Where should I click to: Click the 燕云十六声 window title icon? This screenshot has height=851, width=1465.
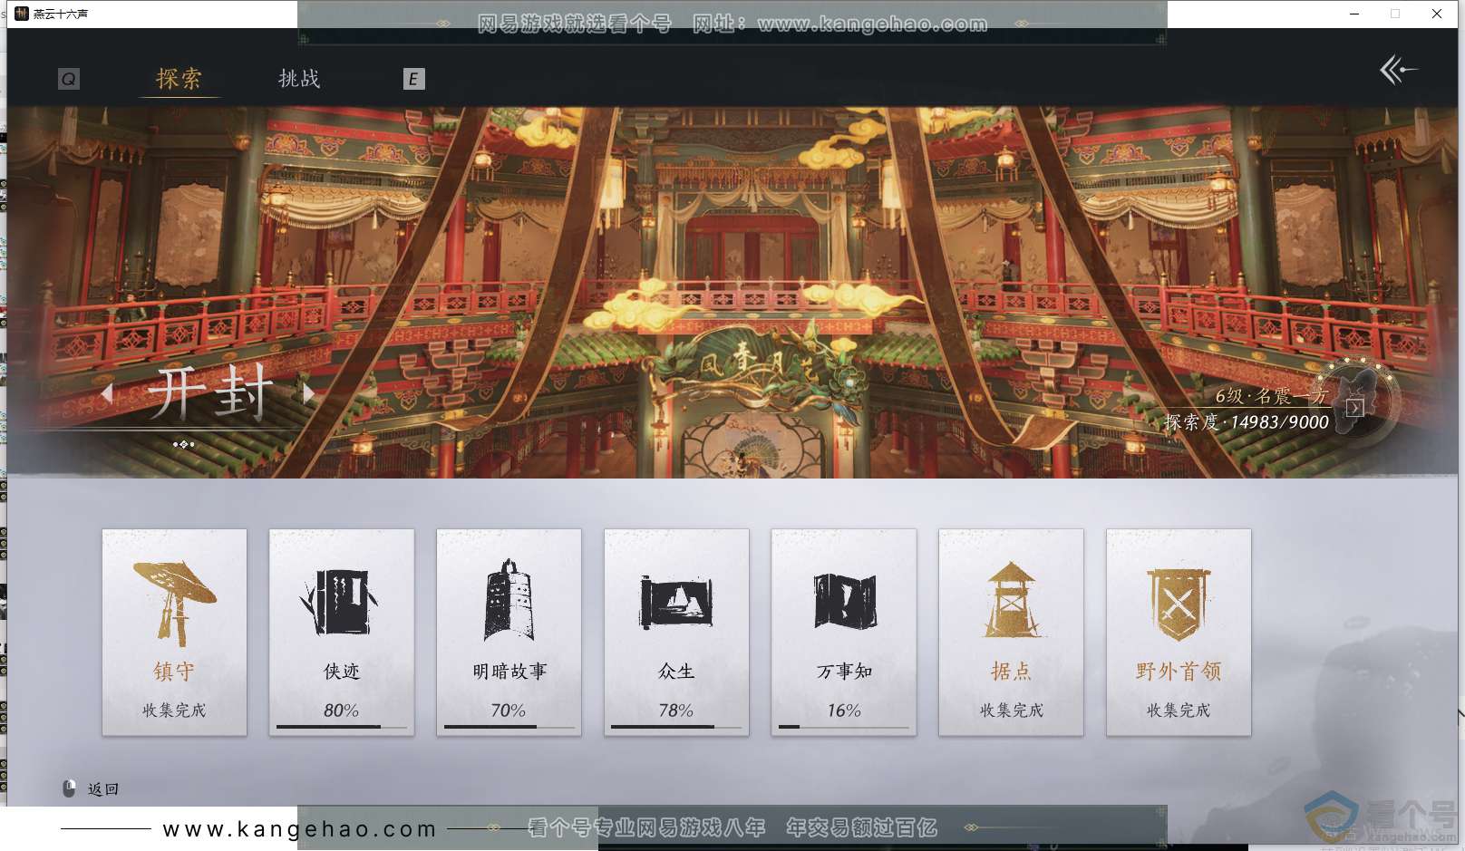click(x=22, y=14)
